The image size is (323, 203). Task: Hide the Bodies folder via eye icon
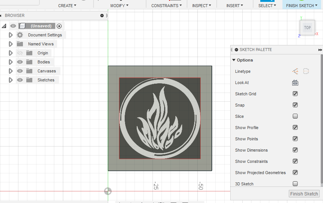(x=20, y=62)
